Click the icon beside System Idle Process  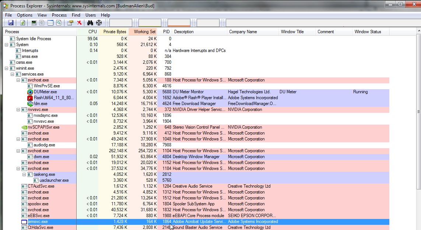(x=13, y=39)
